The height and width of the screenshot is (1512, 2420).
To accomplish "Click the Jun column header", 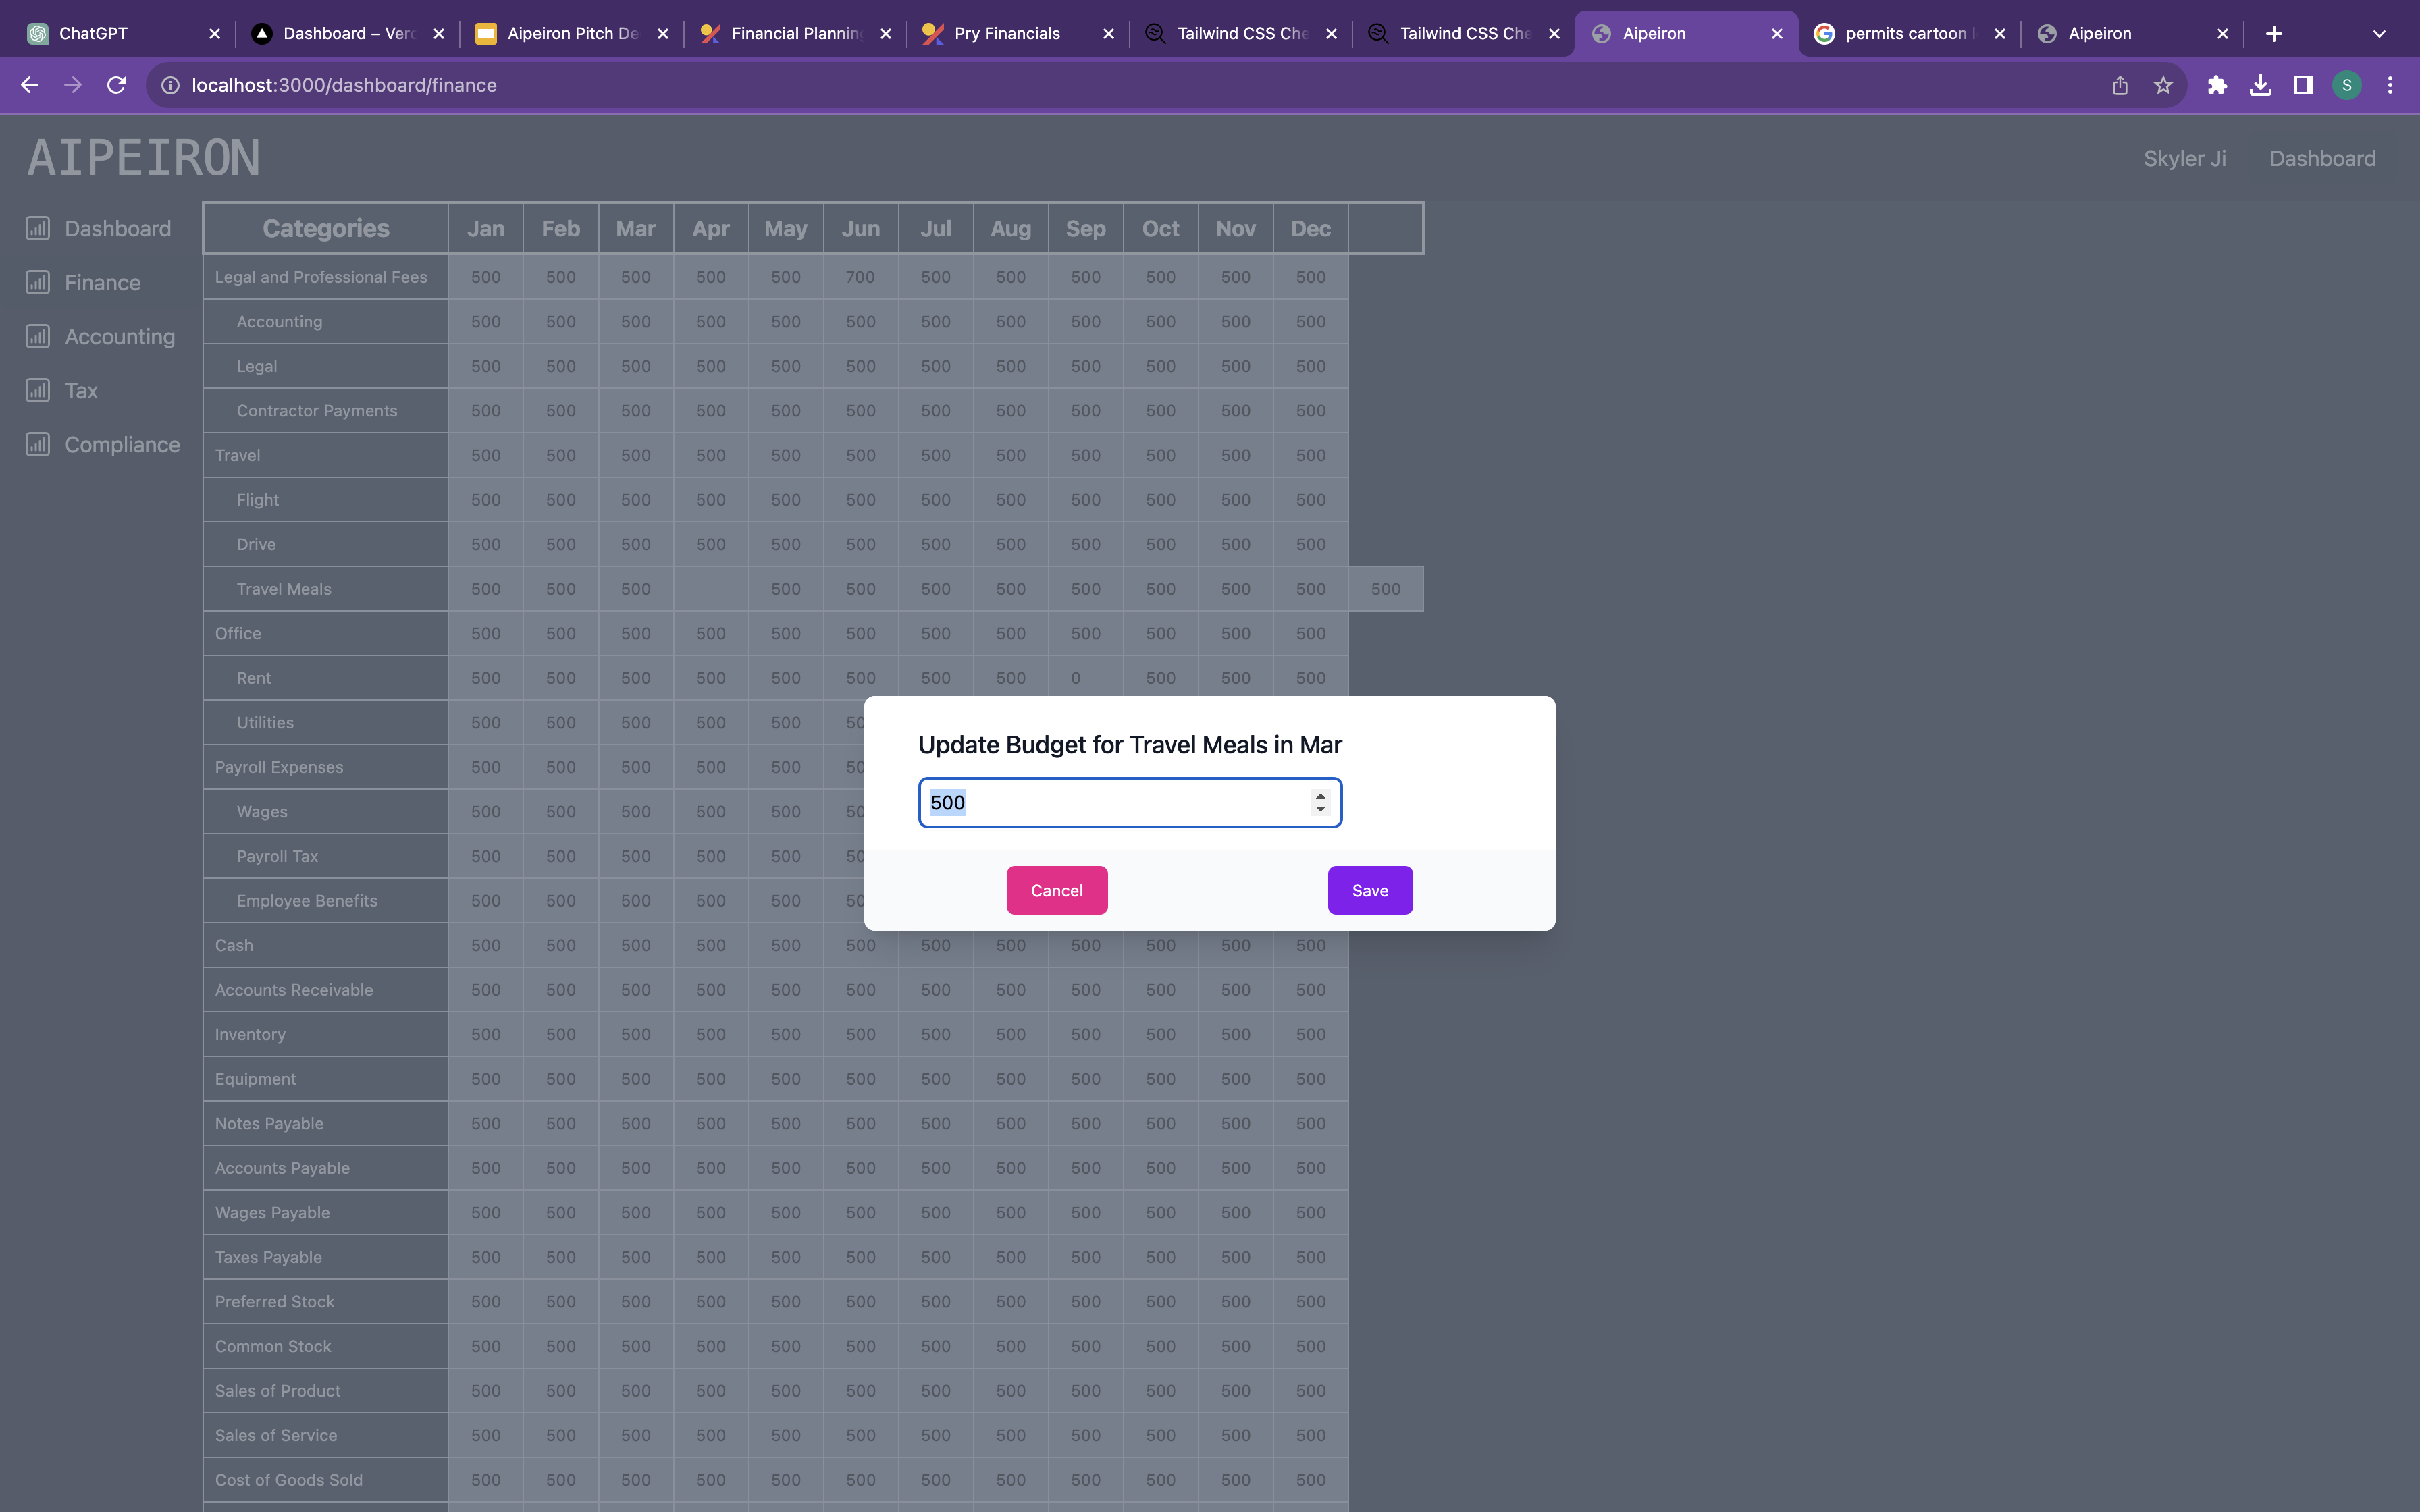I will coord(860,229).
